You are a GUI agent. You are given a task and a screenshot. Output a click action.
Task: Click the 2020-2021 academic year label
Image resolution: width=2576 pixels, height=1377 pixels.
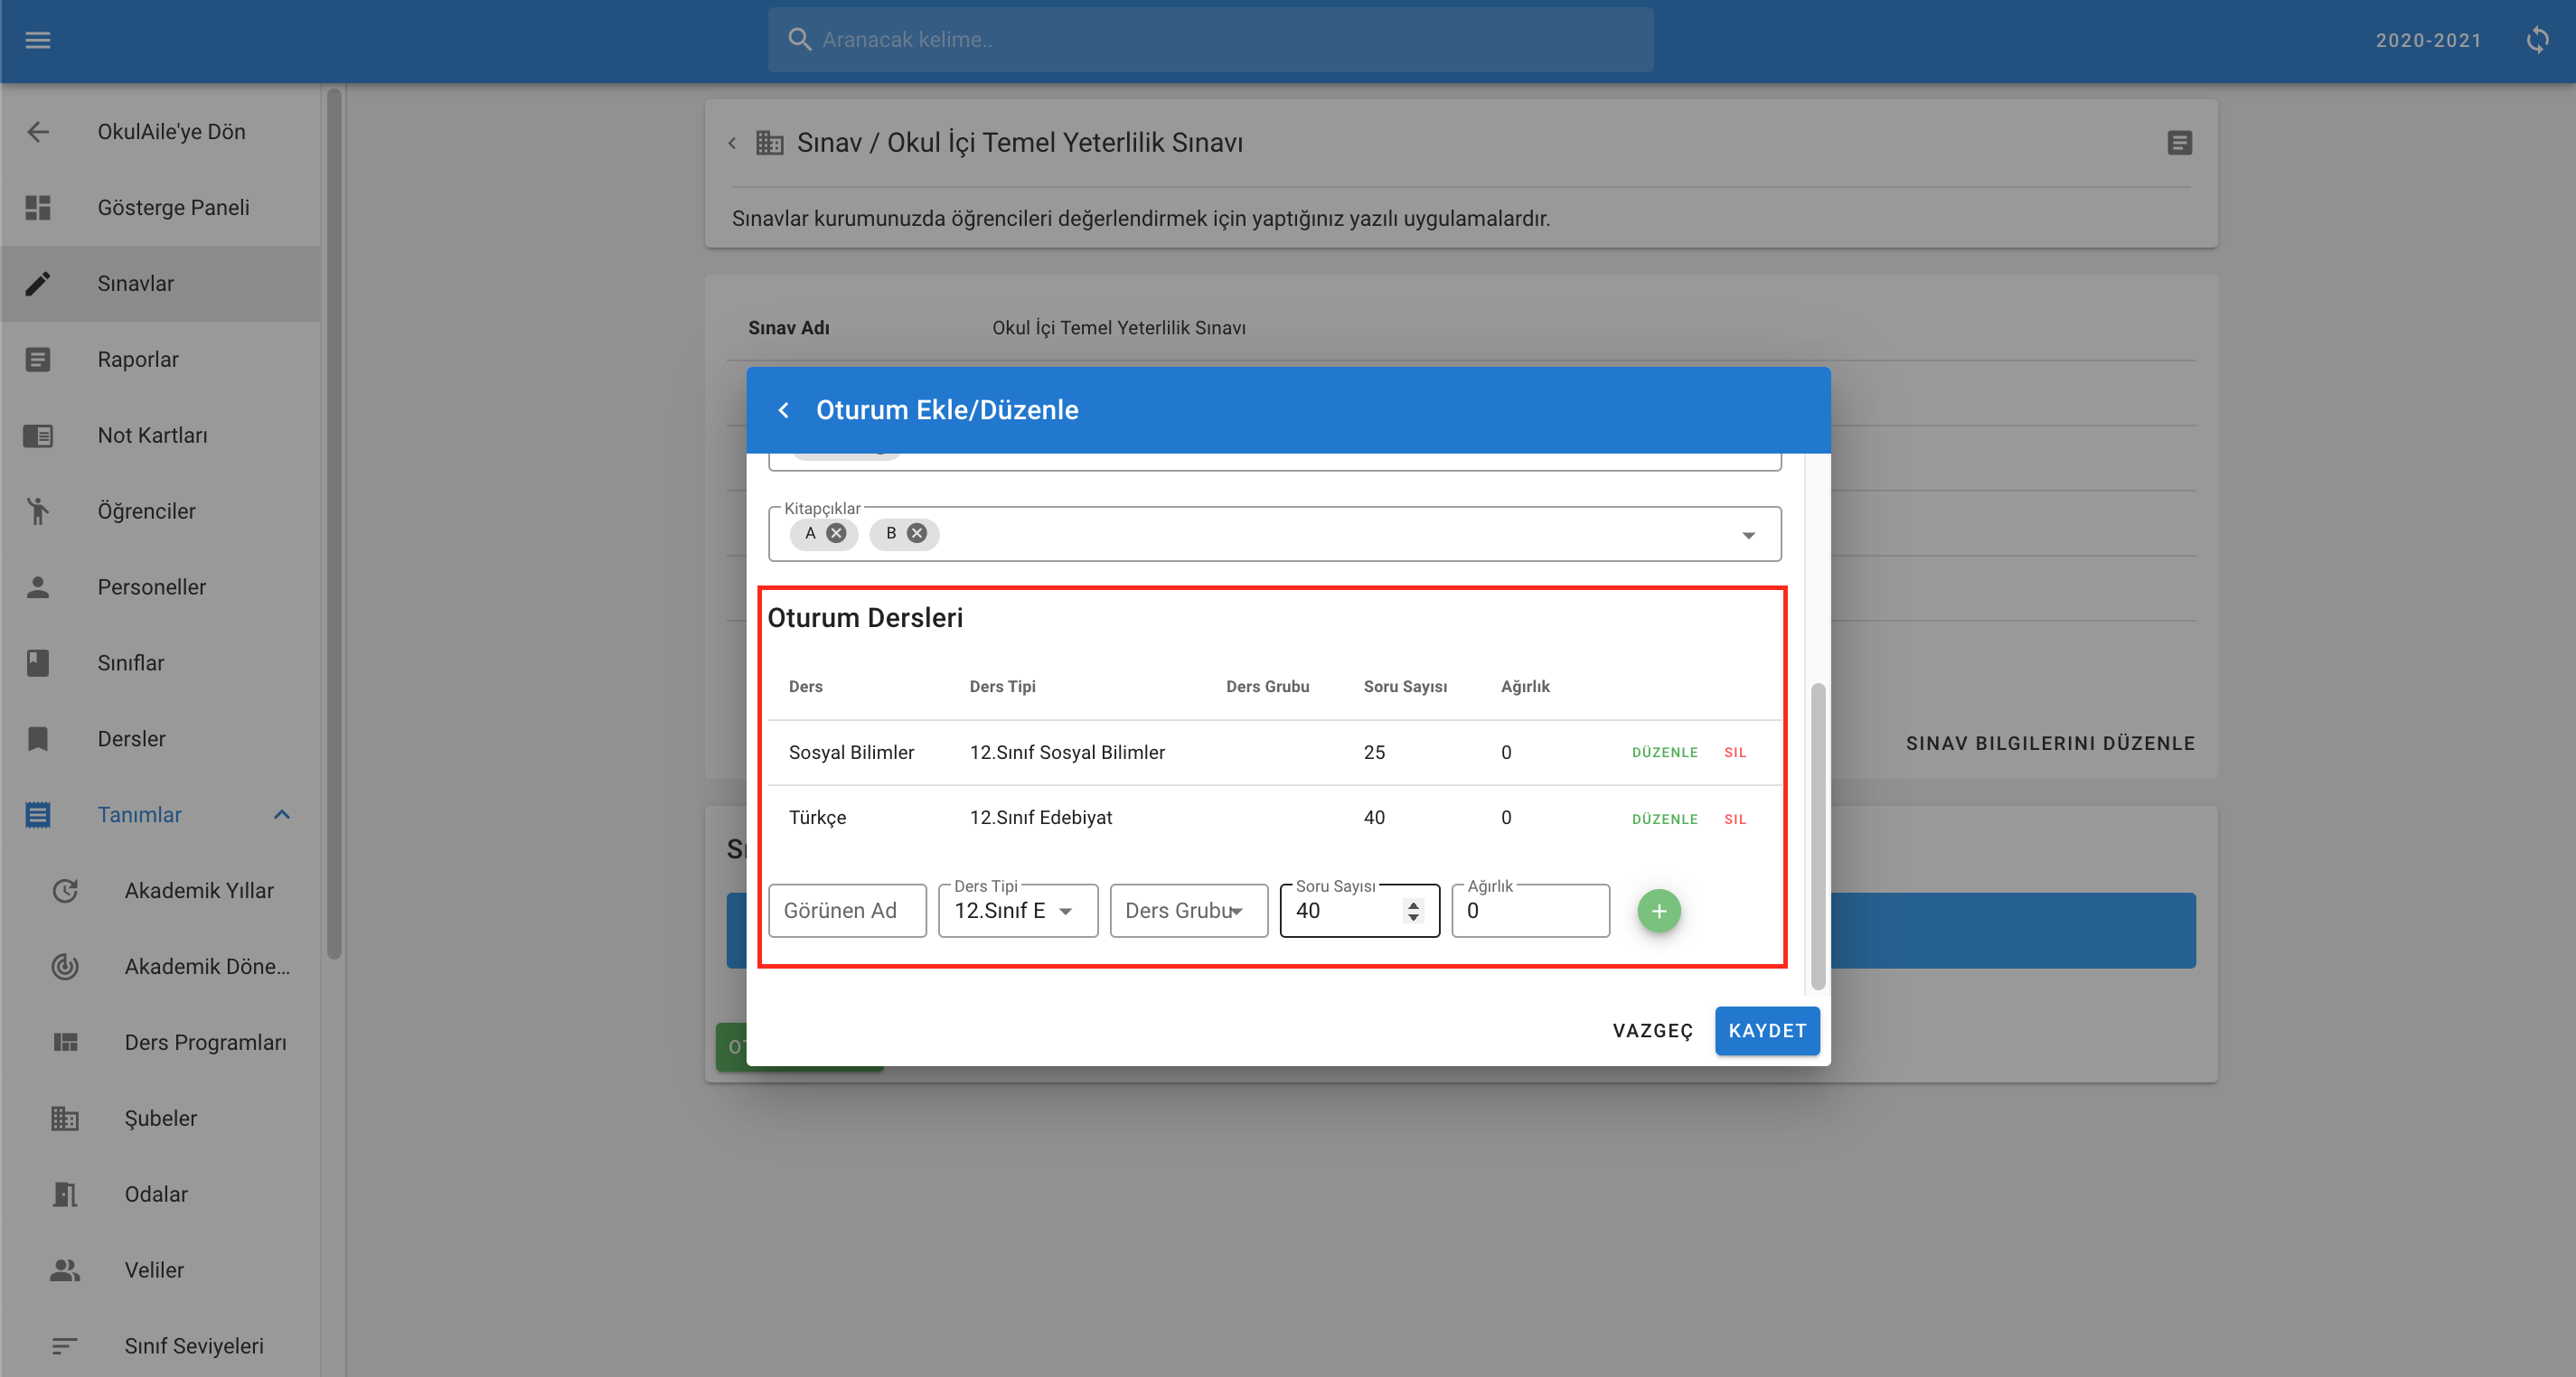(x=2428, y=40)
